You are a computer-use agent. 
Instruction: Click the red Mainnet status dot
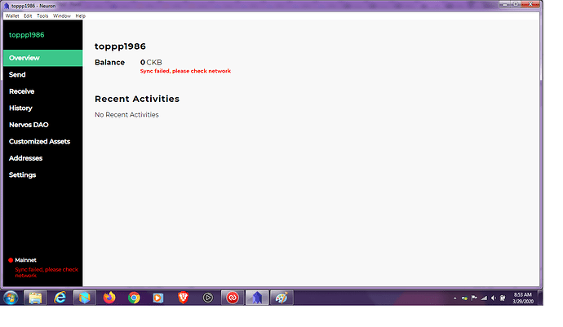pyautogui.click(x=11, y=260)
